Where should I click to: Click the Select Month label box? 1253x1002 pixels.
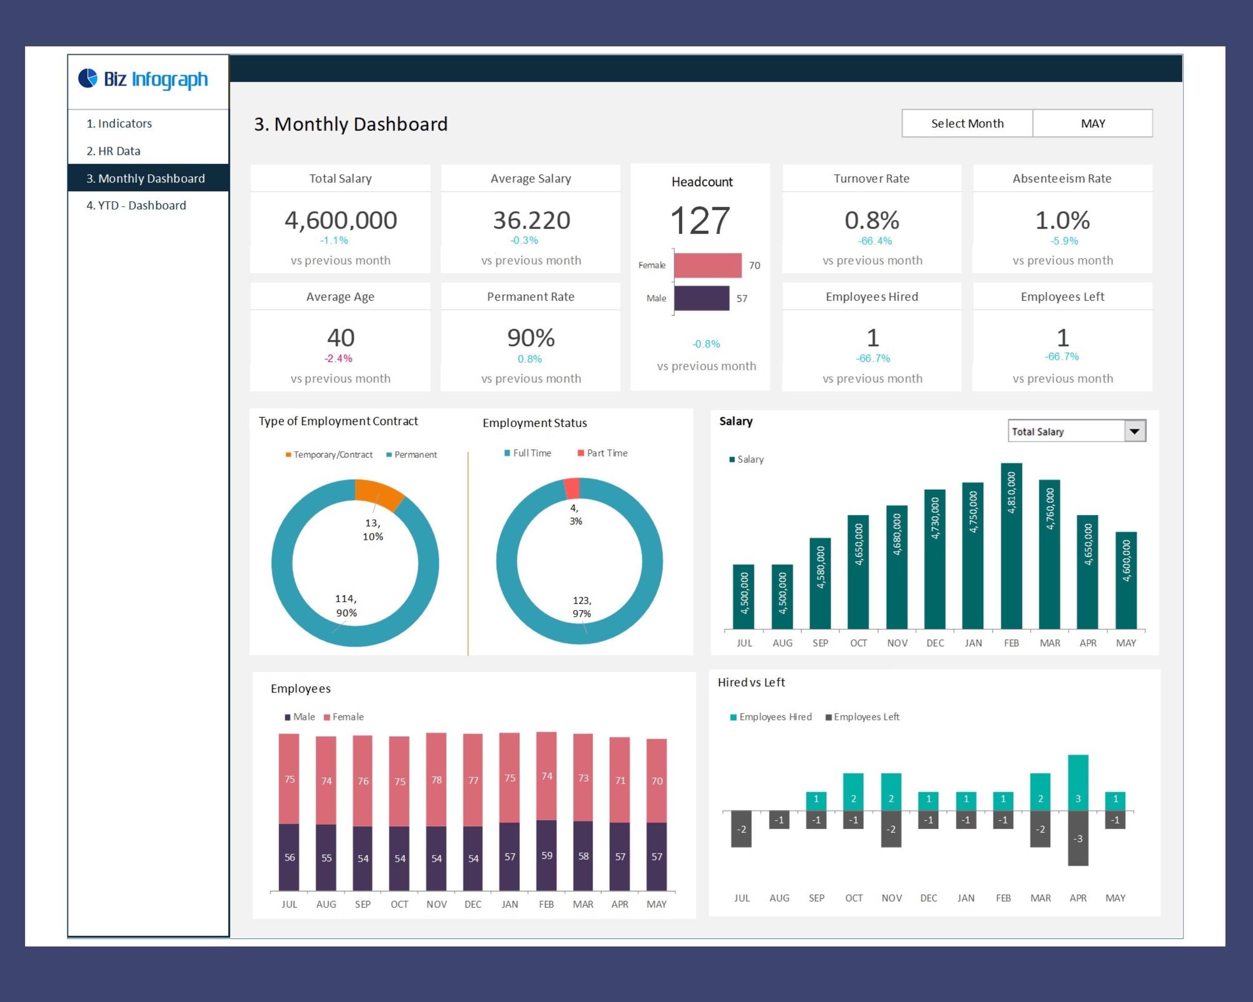(x=967, y=123)
